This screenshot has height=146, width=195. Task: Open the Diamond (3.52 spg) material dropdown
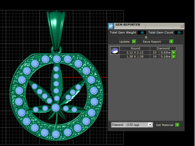coord(132,125)
